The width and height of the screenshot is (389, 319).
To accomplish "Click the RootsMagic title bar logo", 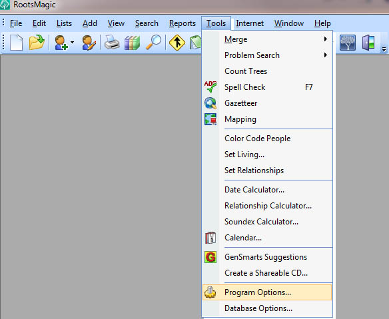I will (5, 5).
